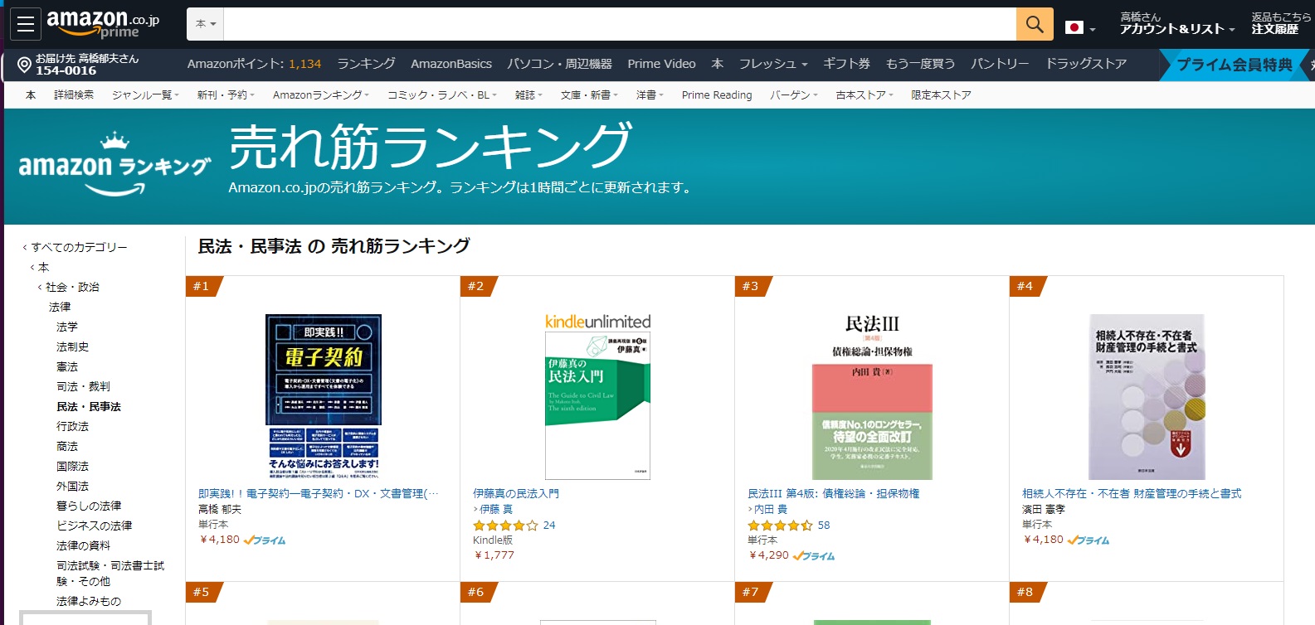Click the 4-star rating on 伊藤真の民法入門
Screen dimensions: 1315x625
(x=505, y=525)
